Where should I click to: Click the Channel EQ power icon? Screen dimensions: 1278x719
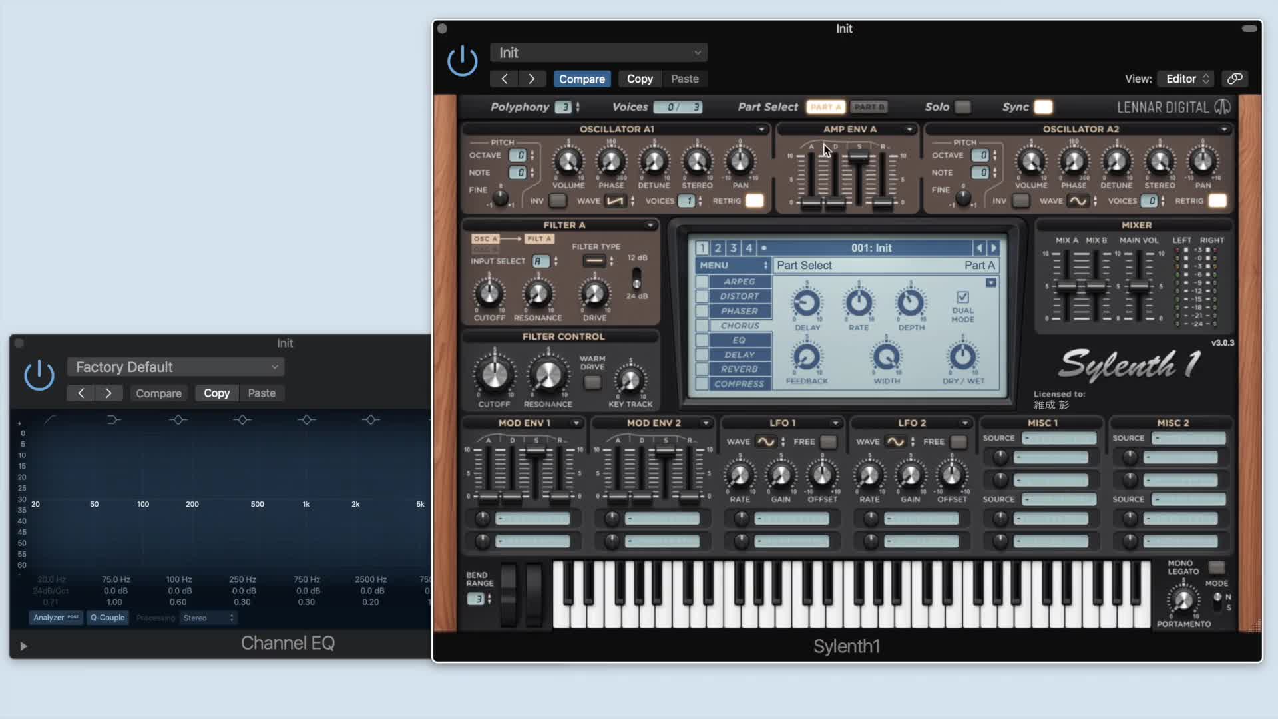39,375
